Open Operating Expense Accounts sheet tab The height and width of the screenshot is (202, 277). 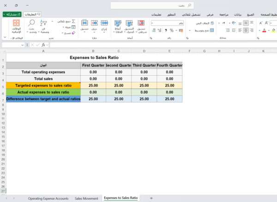pos(48,198)
